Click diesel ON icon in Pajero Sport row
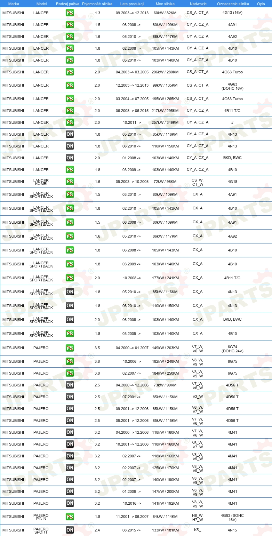This screenshot has width=272, height=536. 70,530
